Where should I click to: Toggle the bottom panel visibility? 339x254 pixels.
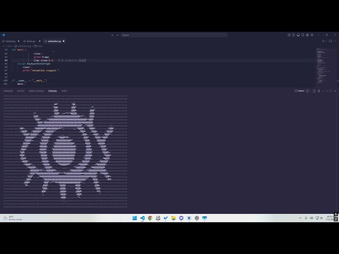point(298,35)
